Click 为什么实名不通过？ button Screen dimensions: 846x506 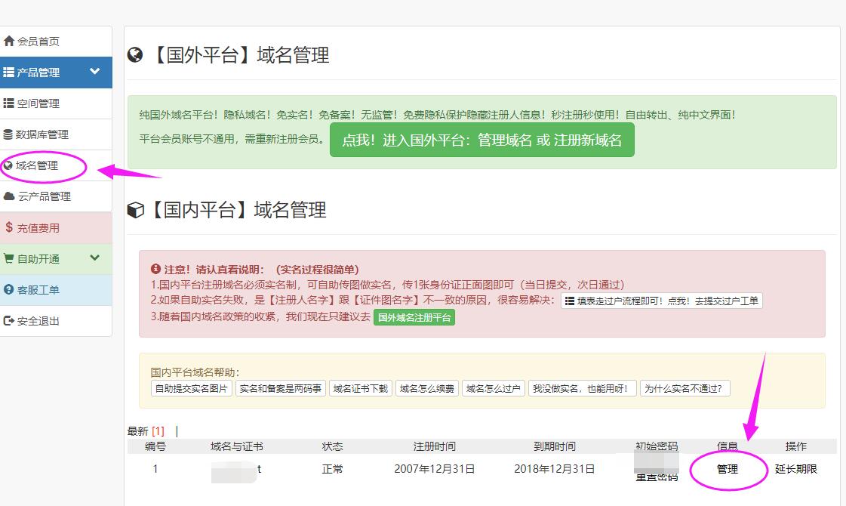tap(684, 388)
